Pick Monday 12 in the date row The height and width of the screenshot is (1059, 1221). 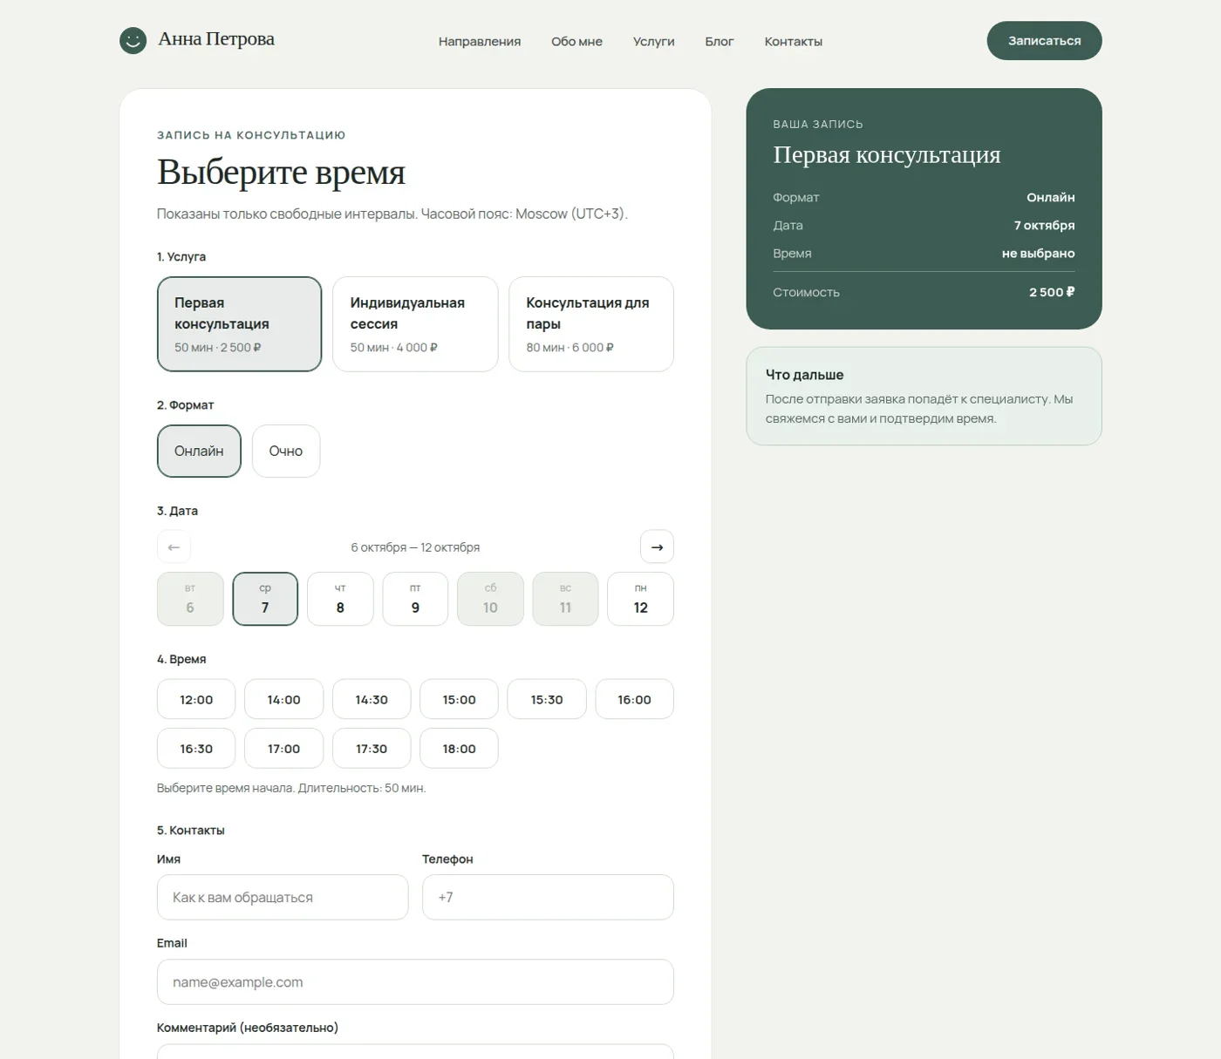tap(641, 599)
